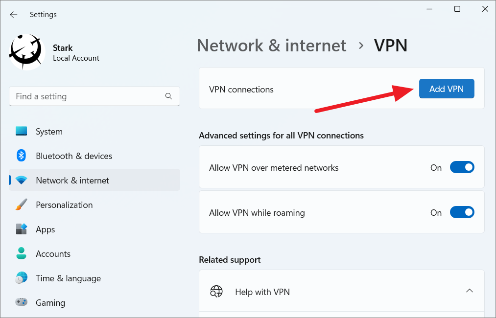This screenshot has height=318, width=496.
Task: Turn off Allow VPN while roaming
Action: (x=462, y=212)
